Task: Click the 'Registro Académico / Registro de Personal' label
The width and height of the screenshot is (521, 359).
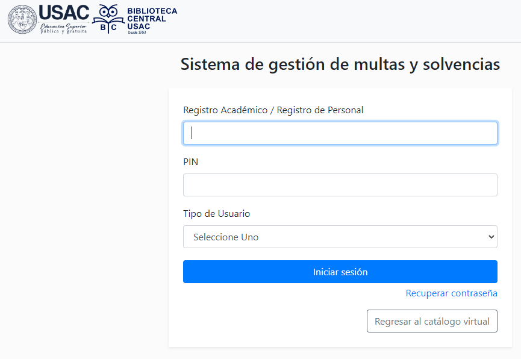Action: tap(273, 110)
